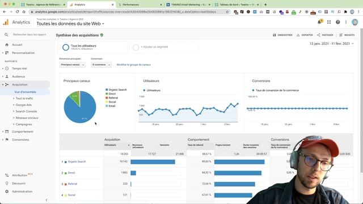Switch to TWAINO Email Marketing tab
Viewport: 363px width, 204px height.
coord(188,5)
